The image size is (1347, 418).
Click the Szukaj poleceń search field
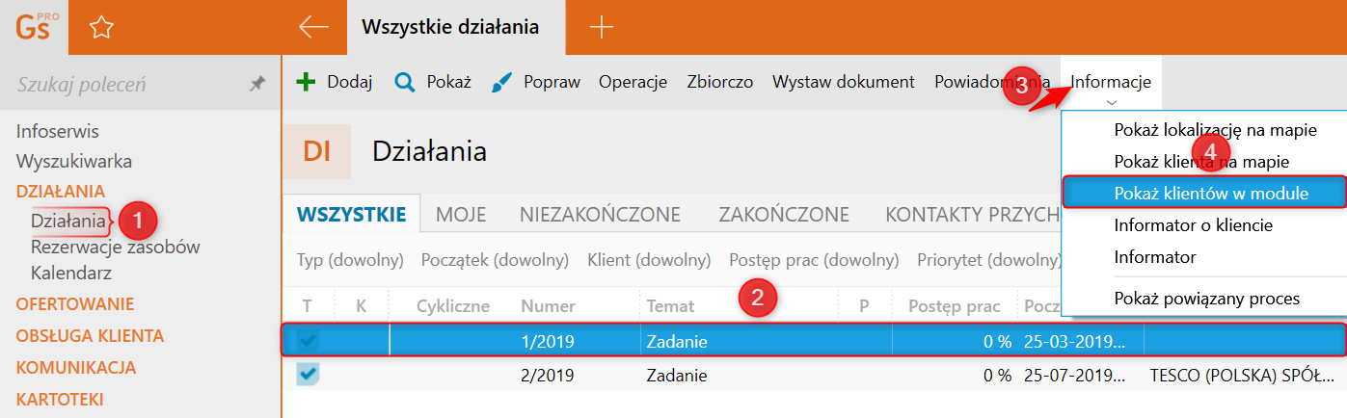[x=125, y=85]
